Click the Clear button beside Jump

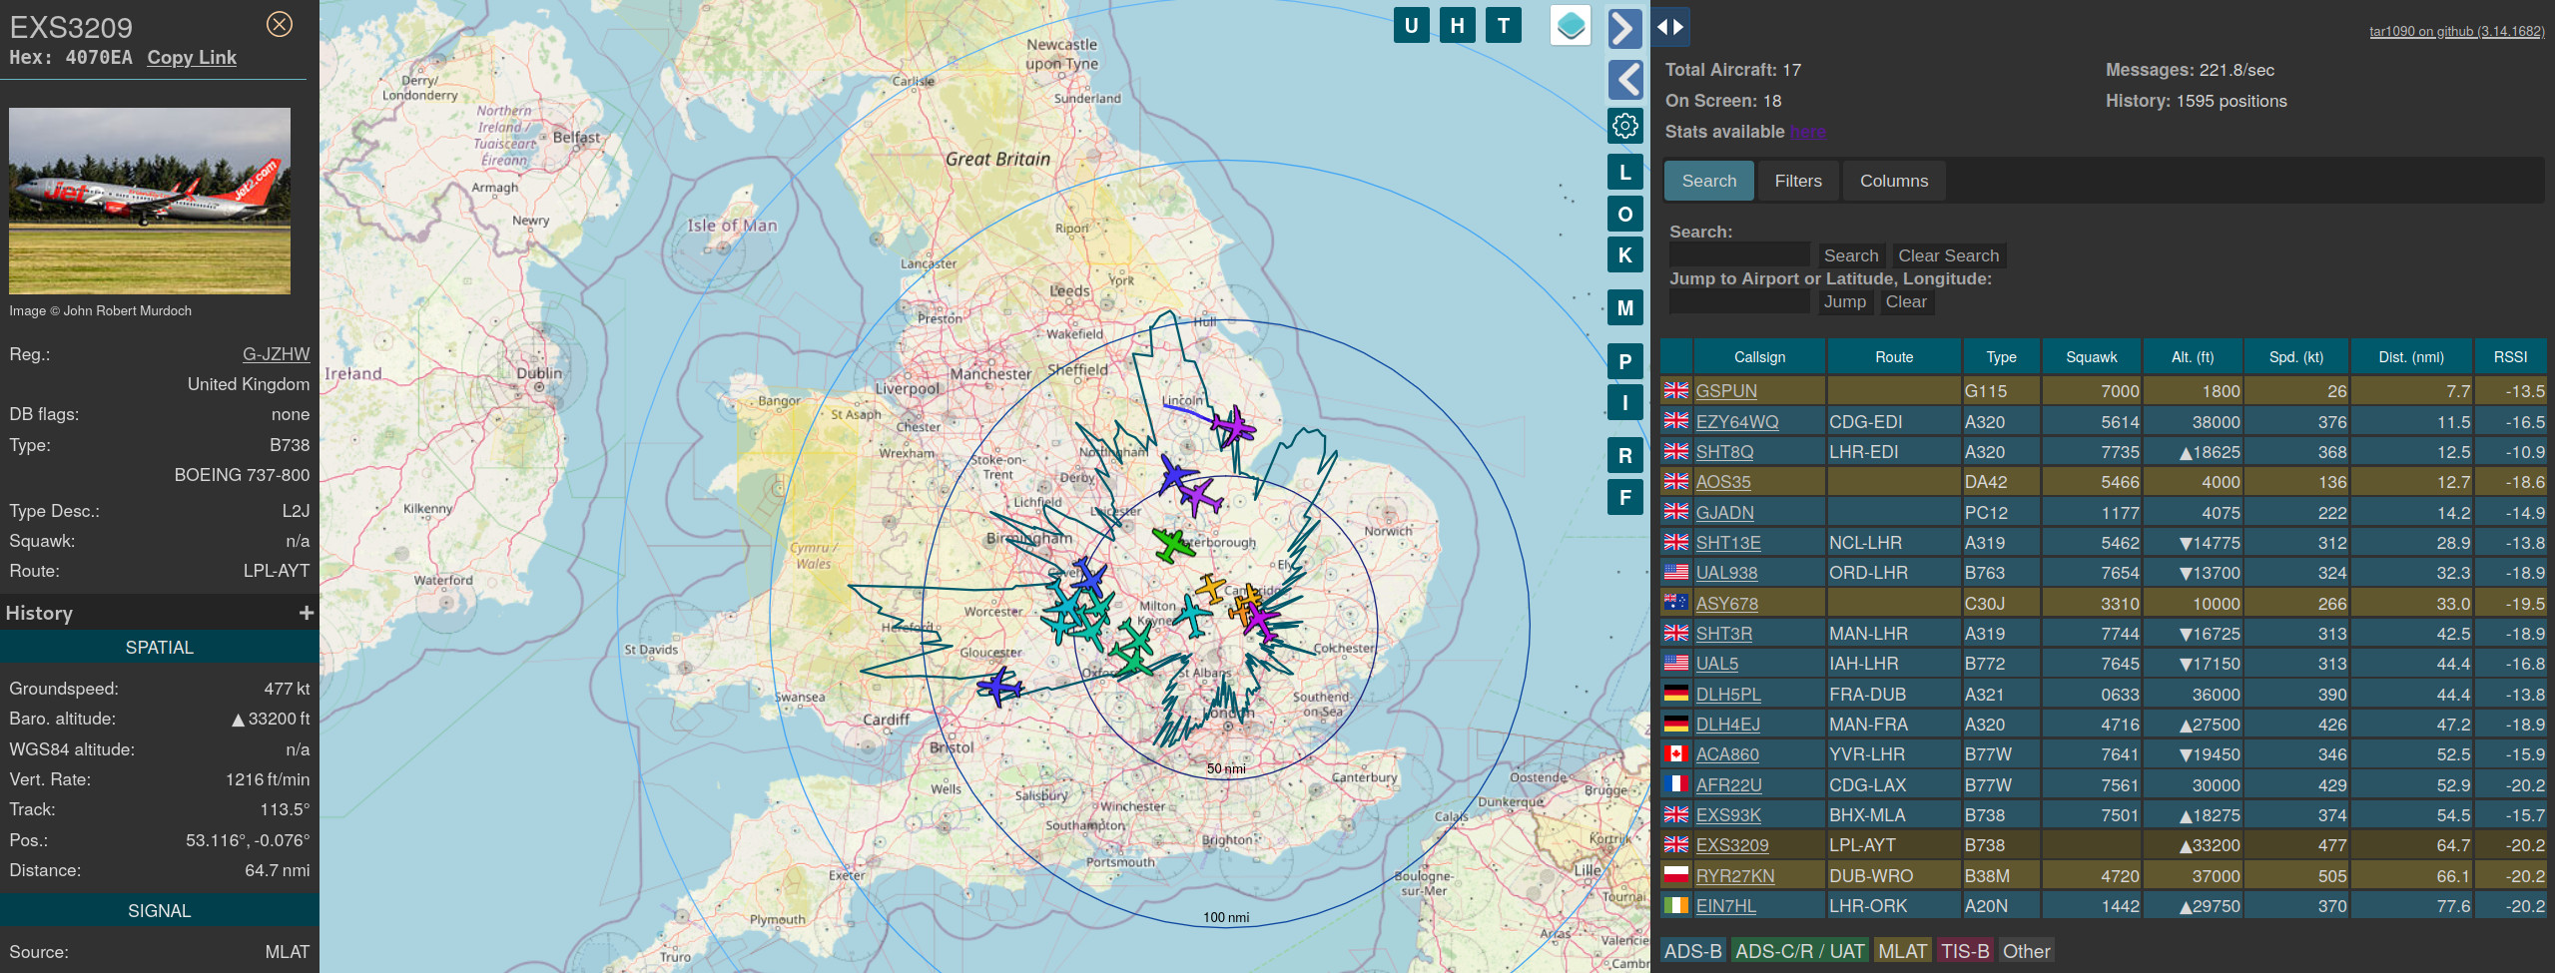coord(1905,301)
